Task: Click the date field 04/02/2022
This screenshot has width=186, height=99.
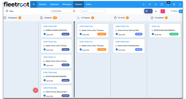Action: click(63, 11)
